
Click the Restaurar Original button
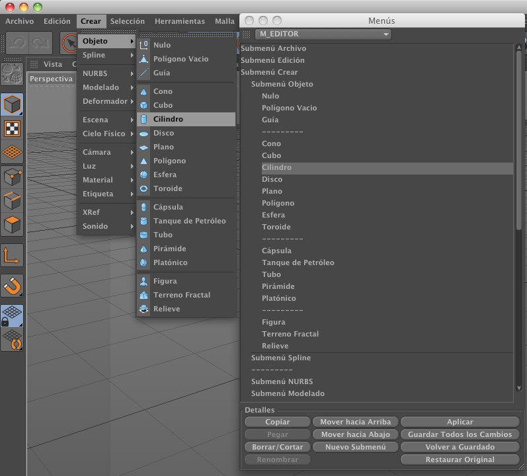[460, 459]
